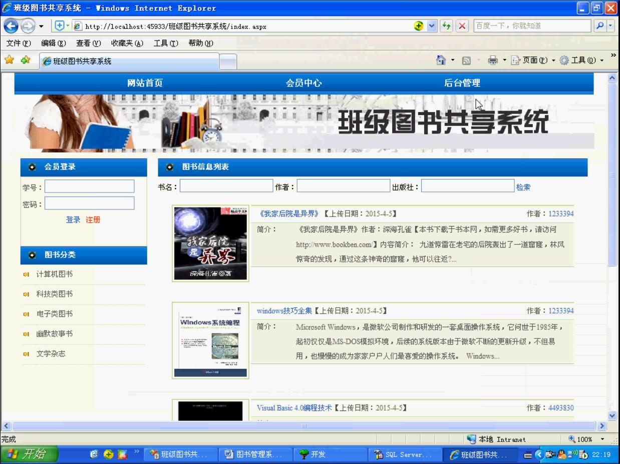This screenshot has height=464, width=620.
Task: Open the Home button dropdown arrow
Action: (x=453, y=60)
